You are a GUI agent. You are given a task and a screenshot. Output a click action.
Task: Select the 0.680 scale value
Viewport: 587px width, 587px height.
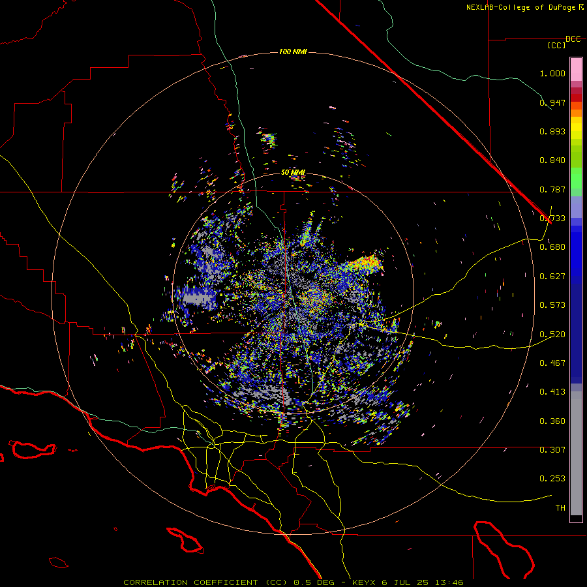pos(552,247)
